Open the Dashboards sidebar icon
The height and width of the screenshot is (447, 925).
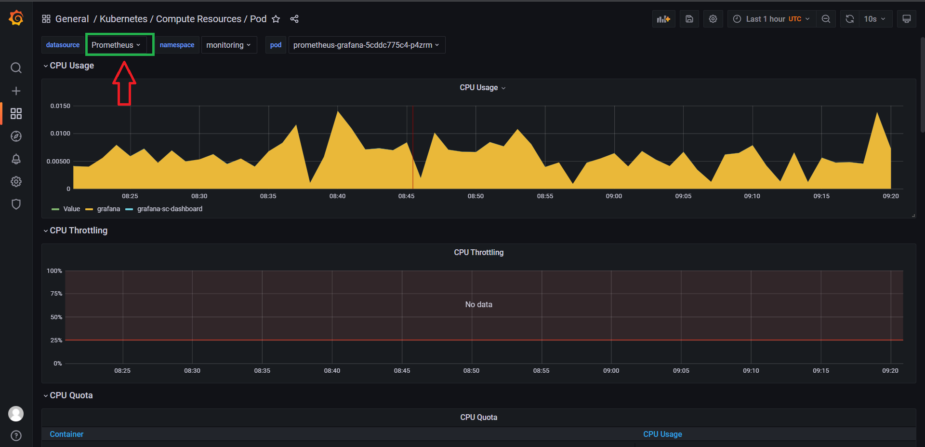[x=16, y=113]
